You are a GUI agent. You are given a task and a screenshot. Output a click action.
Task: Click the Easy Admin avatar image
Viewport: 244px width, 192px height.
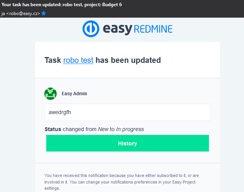(x=50, y=94)
